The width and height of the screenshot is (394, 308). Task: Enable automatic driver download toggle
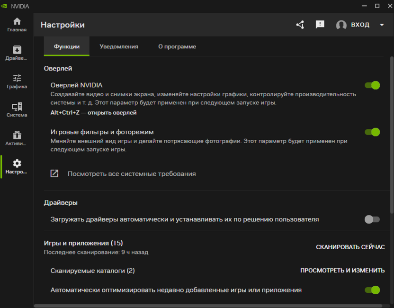tap(372, 219)
